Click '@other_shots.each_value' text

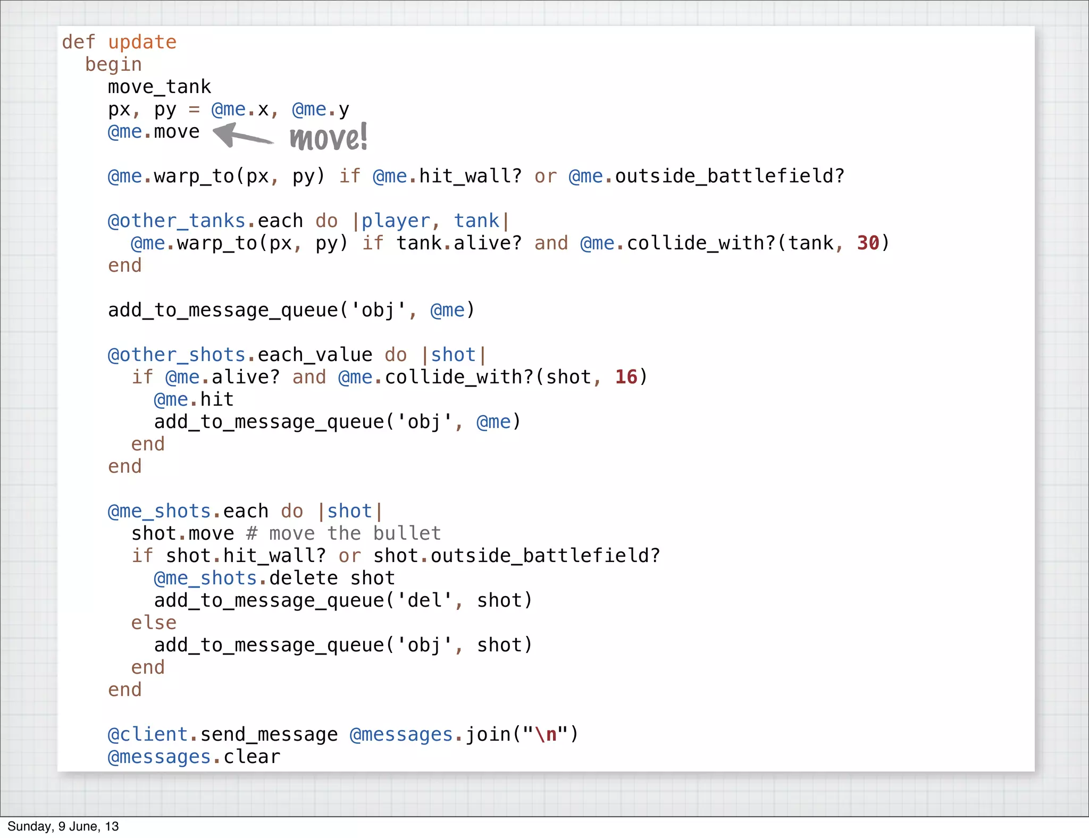click(x=239, y=355)
